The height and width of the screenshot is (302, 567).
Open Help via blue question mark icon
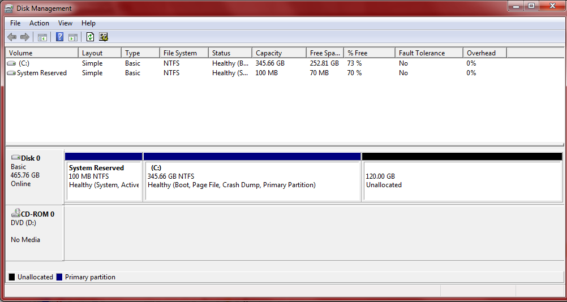tap(59, 37)
